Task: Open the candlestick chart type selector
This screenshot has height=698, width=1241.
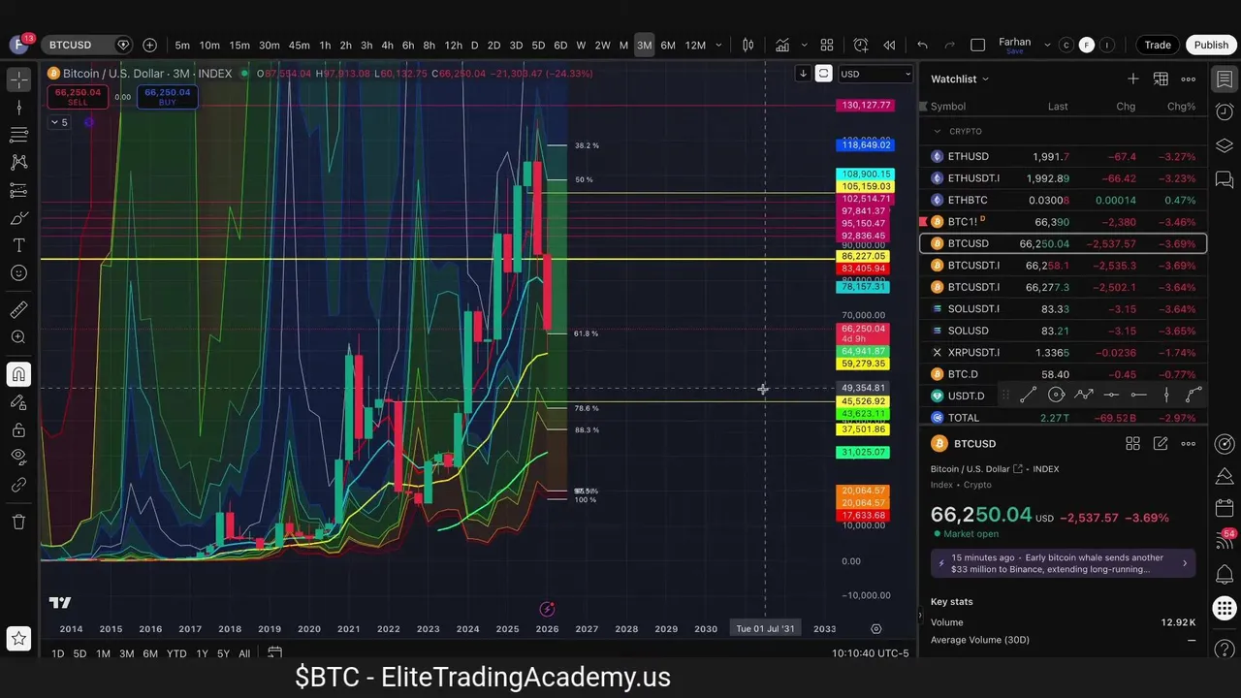Action: click(748, 45)
